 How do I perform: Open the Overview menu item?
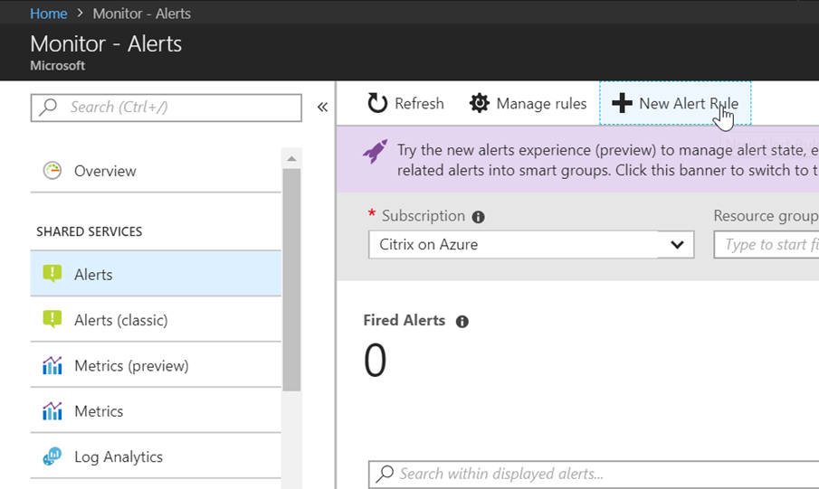click(x=156, y=171)
